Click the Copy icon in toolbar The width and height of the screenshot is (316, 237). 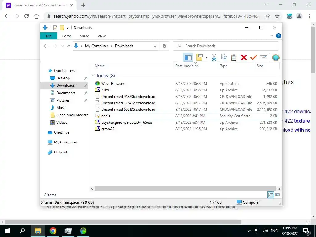click(x=224, y=58)
